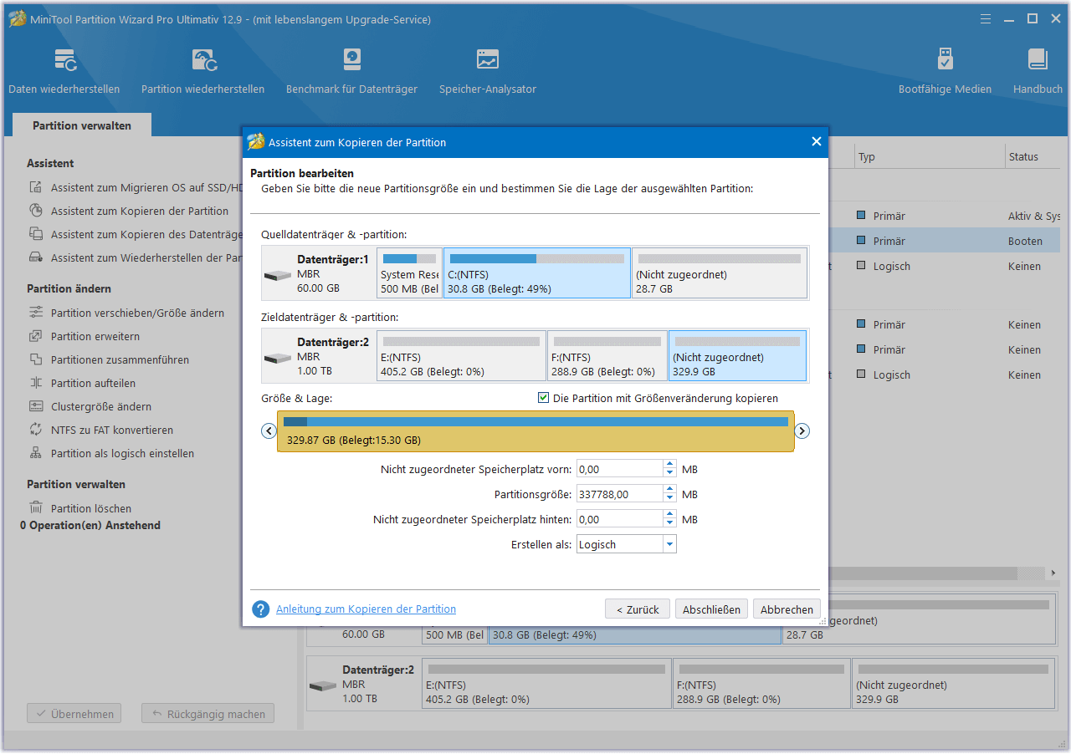The height and width of the screenshot is (754, 1071).
Task: Click the right arrow beside size bar
Action: pos(802,431)
